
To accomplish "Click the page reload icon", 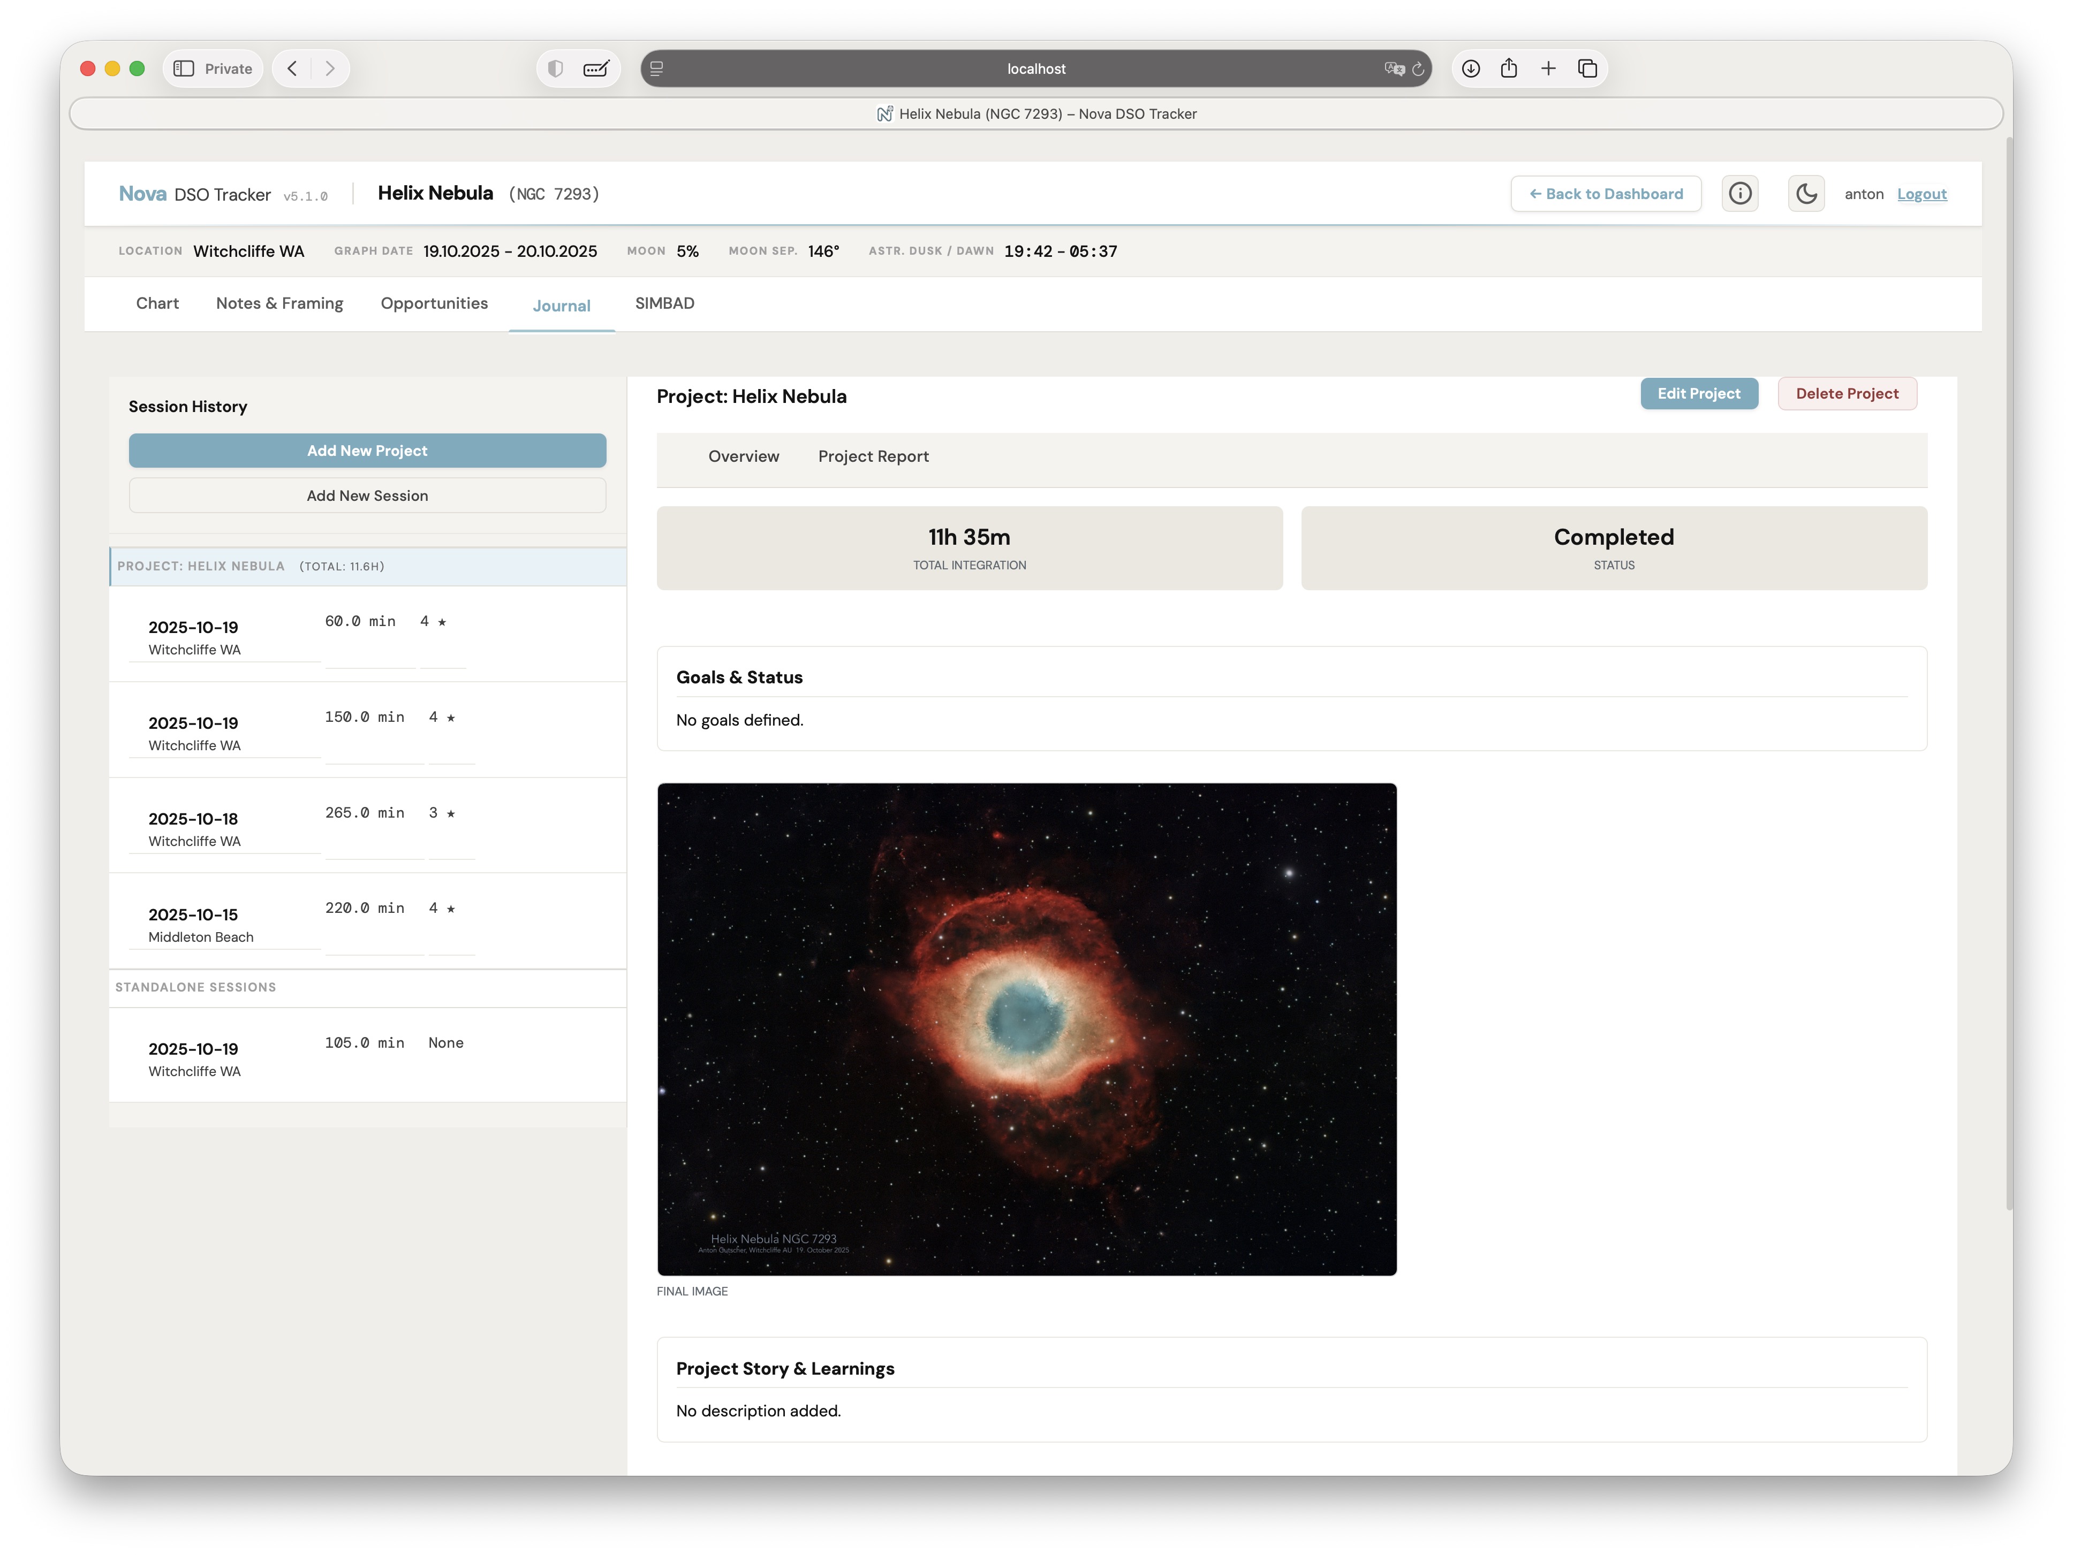I will click(1418, 68).
